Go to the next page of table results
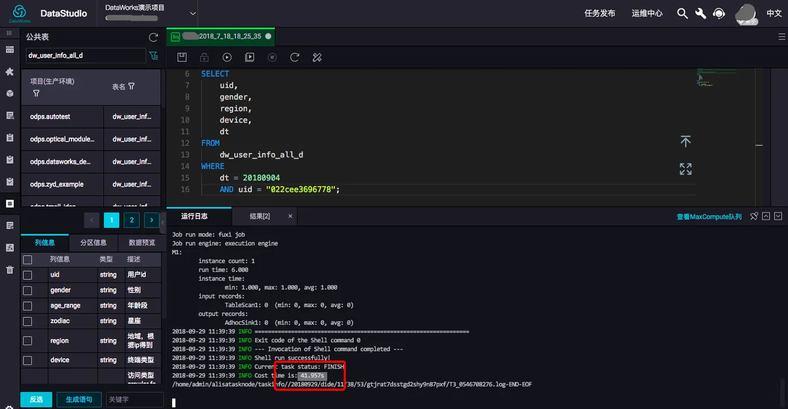 [x=151, y=220]
